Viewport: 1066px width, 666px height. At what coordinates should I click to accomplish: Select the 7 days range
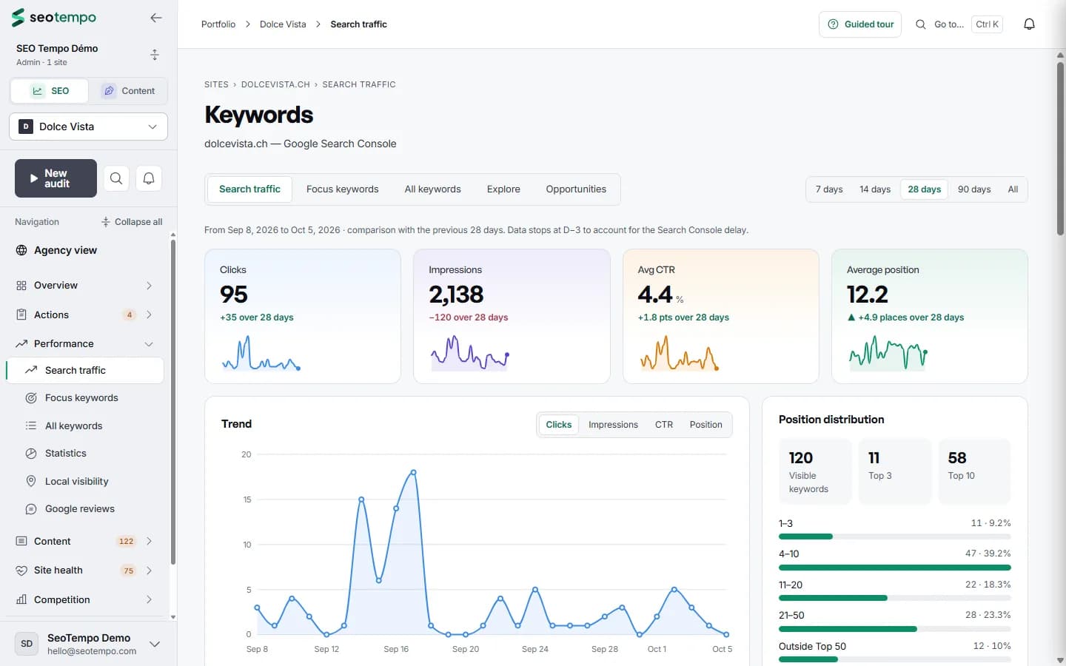click(x=829, y=189)
